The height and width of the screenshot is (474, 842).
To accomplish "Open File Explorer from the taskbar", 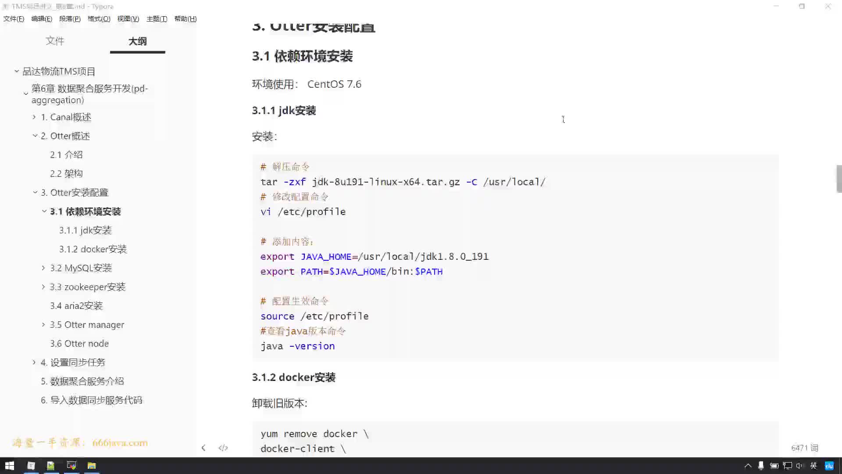I will tap(92, 466).
